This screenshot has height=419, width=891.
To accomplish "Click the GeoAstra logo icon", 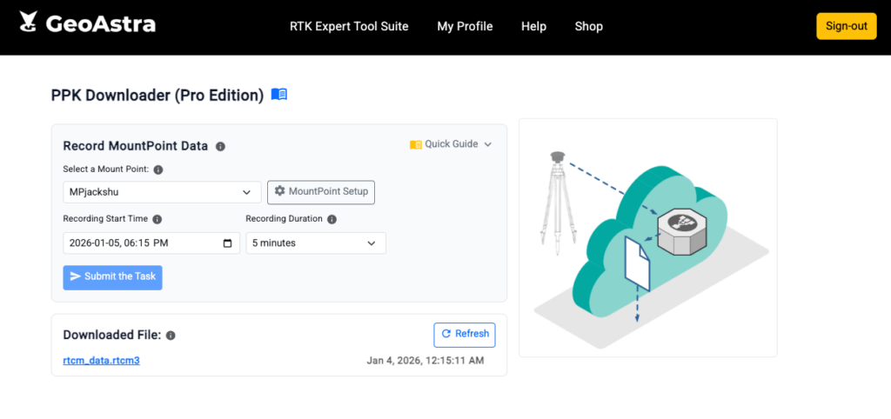I will [x=29, y=23].
